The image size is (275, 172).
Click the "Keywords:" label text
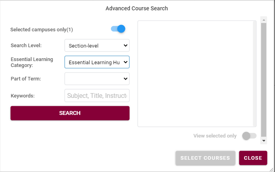tap(23, 96)
